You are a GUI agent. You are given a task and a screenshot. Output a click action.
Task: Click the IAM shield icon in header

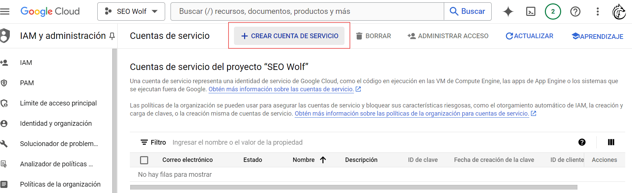coord(5,35)
